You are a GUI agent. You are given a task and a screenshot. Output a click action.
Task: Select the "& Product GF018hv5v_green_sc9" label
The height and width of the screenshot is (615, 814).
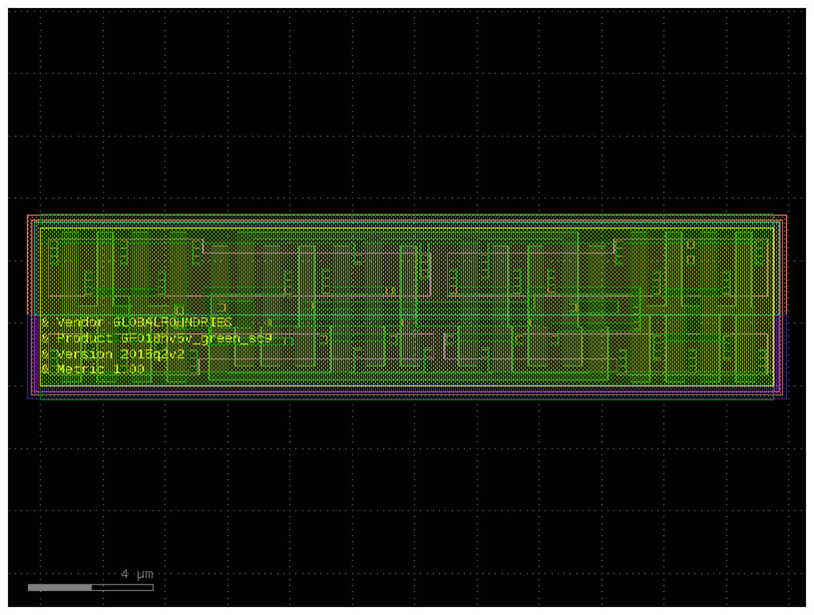(x=157, y=338)
